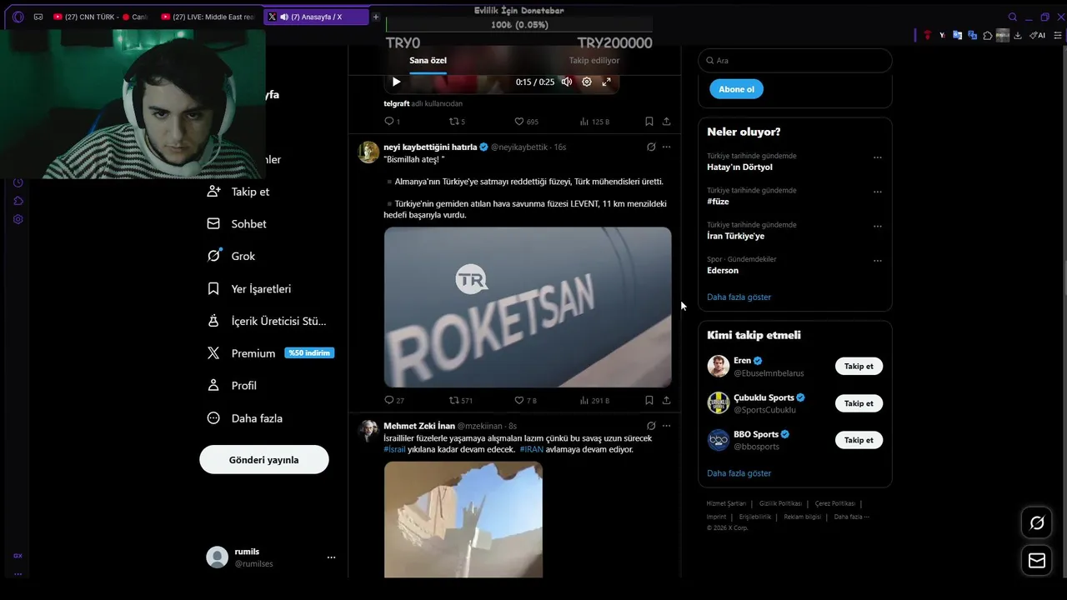Switch to the Sana özel tab
The height and width of the screenshot is (600, 1067).
(x=428, y=60)
